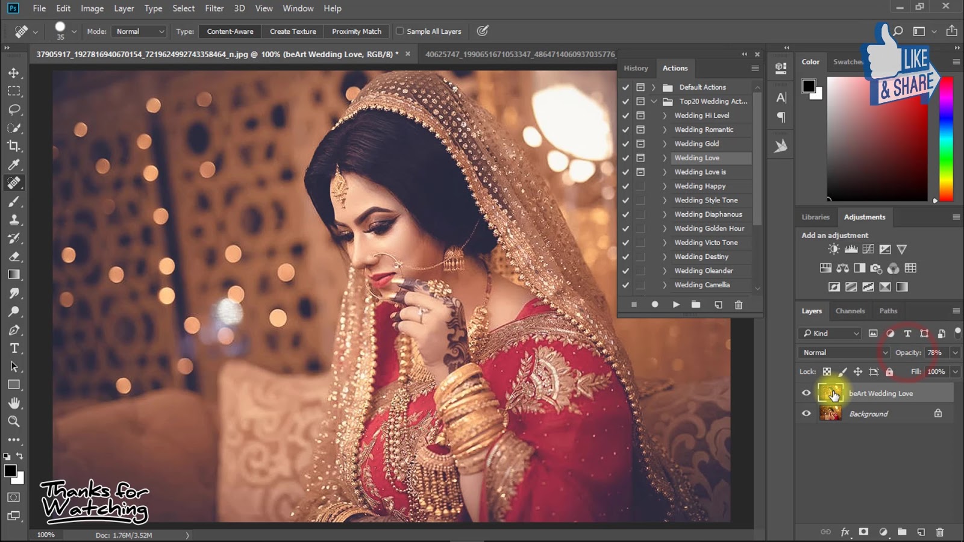Image resolution: width=964 pixels, height=542 pixels.
Task: Hide the beArt Wedding Love layer
Action: (x=806, y=393)
